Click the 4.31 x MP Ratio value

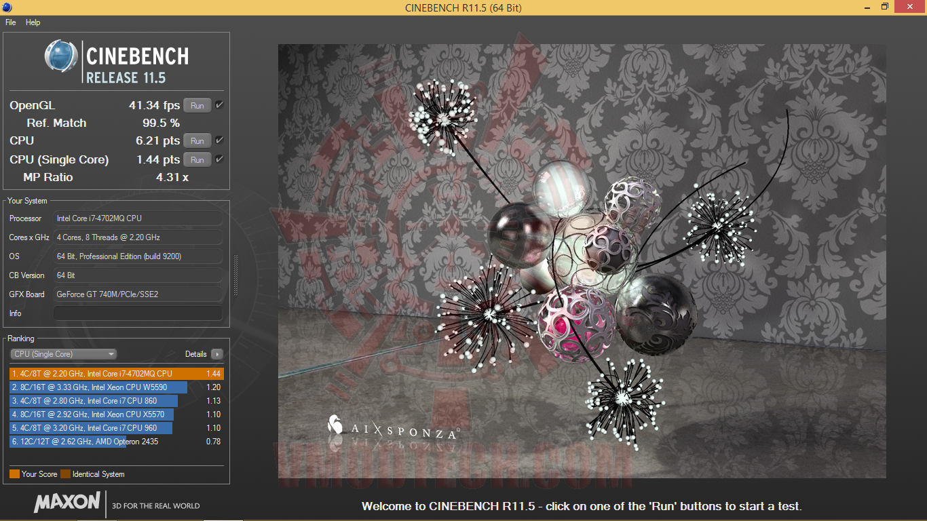tap(172, 177)
